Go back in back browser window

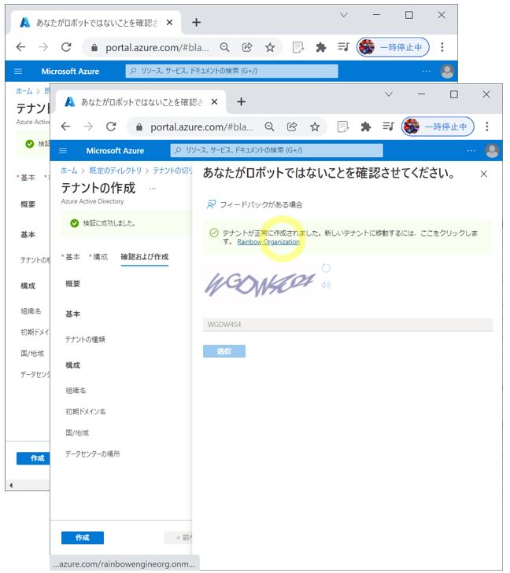click(20, 47)
